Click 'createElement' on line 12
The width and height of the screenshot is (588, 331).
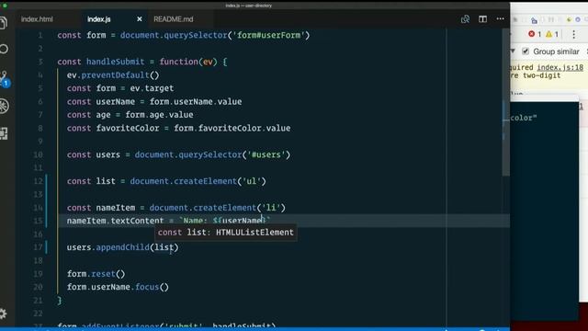tap(206, 181)
